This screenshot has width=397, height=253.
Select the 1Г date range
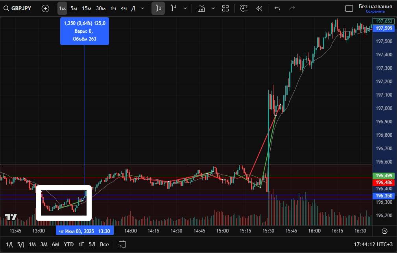(81, 244)
